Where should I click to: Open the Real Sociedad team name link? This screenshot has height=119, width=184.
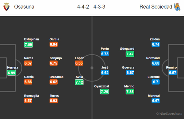pyautogui.click(x=156, y=7)
